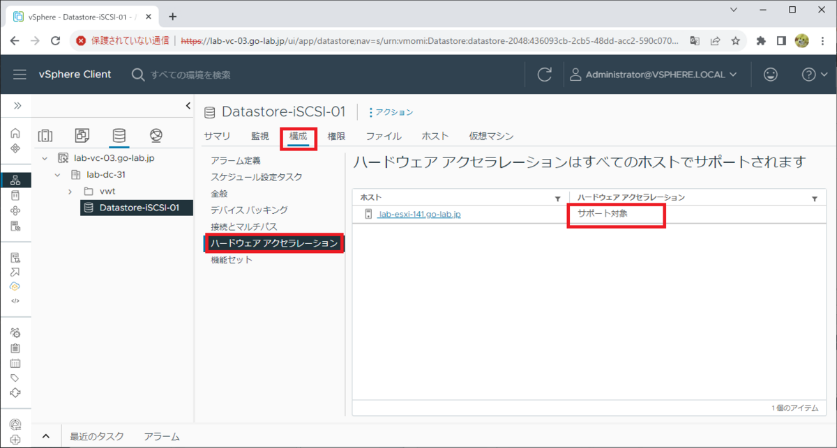Switch to the ファイル tab
Image resolution: width=837 pixels, height=448 pixels.
tap(383, 136)
